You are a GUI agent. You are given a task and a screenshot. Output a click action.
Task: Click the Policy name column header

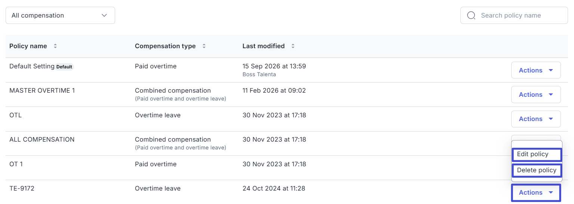(28, 46)
